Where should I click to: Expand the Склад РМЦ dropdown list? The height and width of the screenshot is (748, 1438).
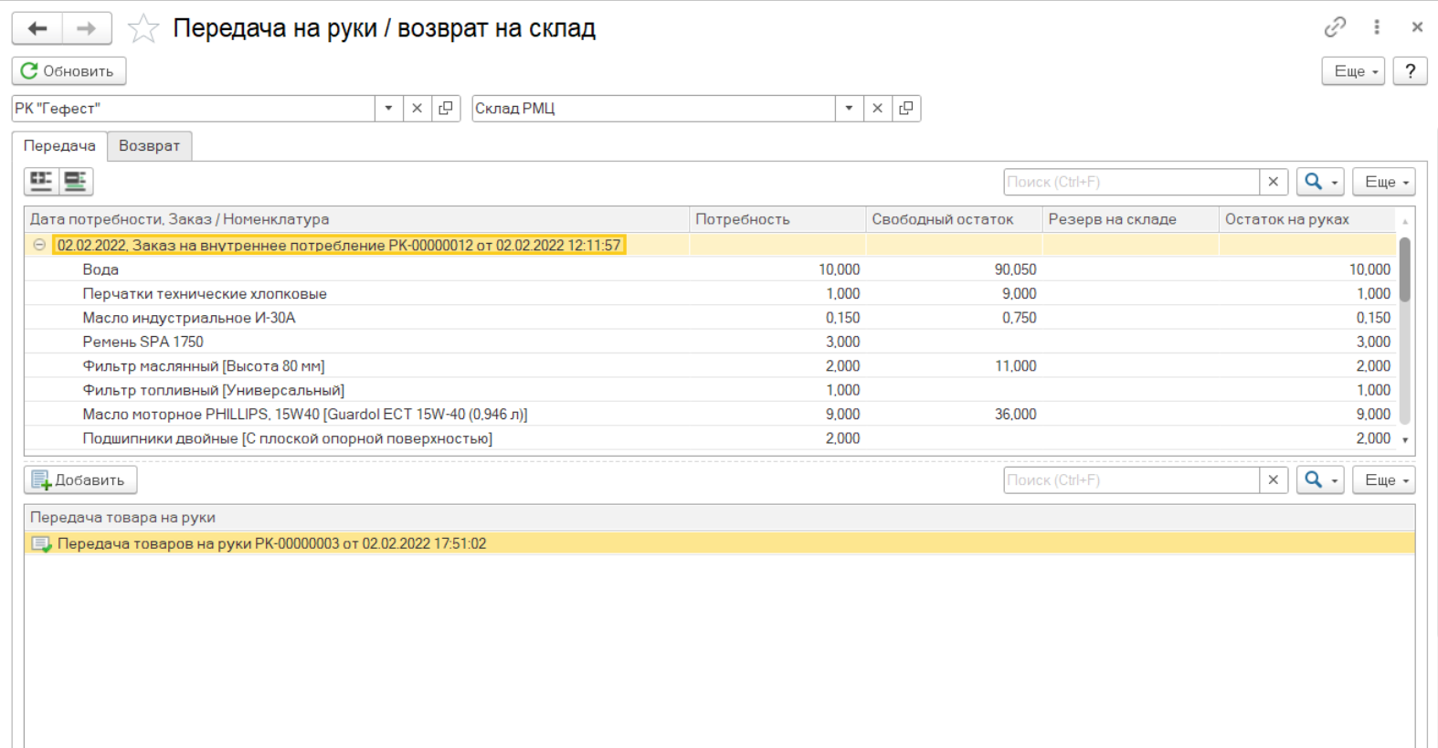tap(849, 109)
